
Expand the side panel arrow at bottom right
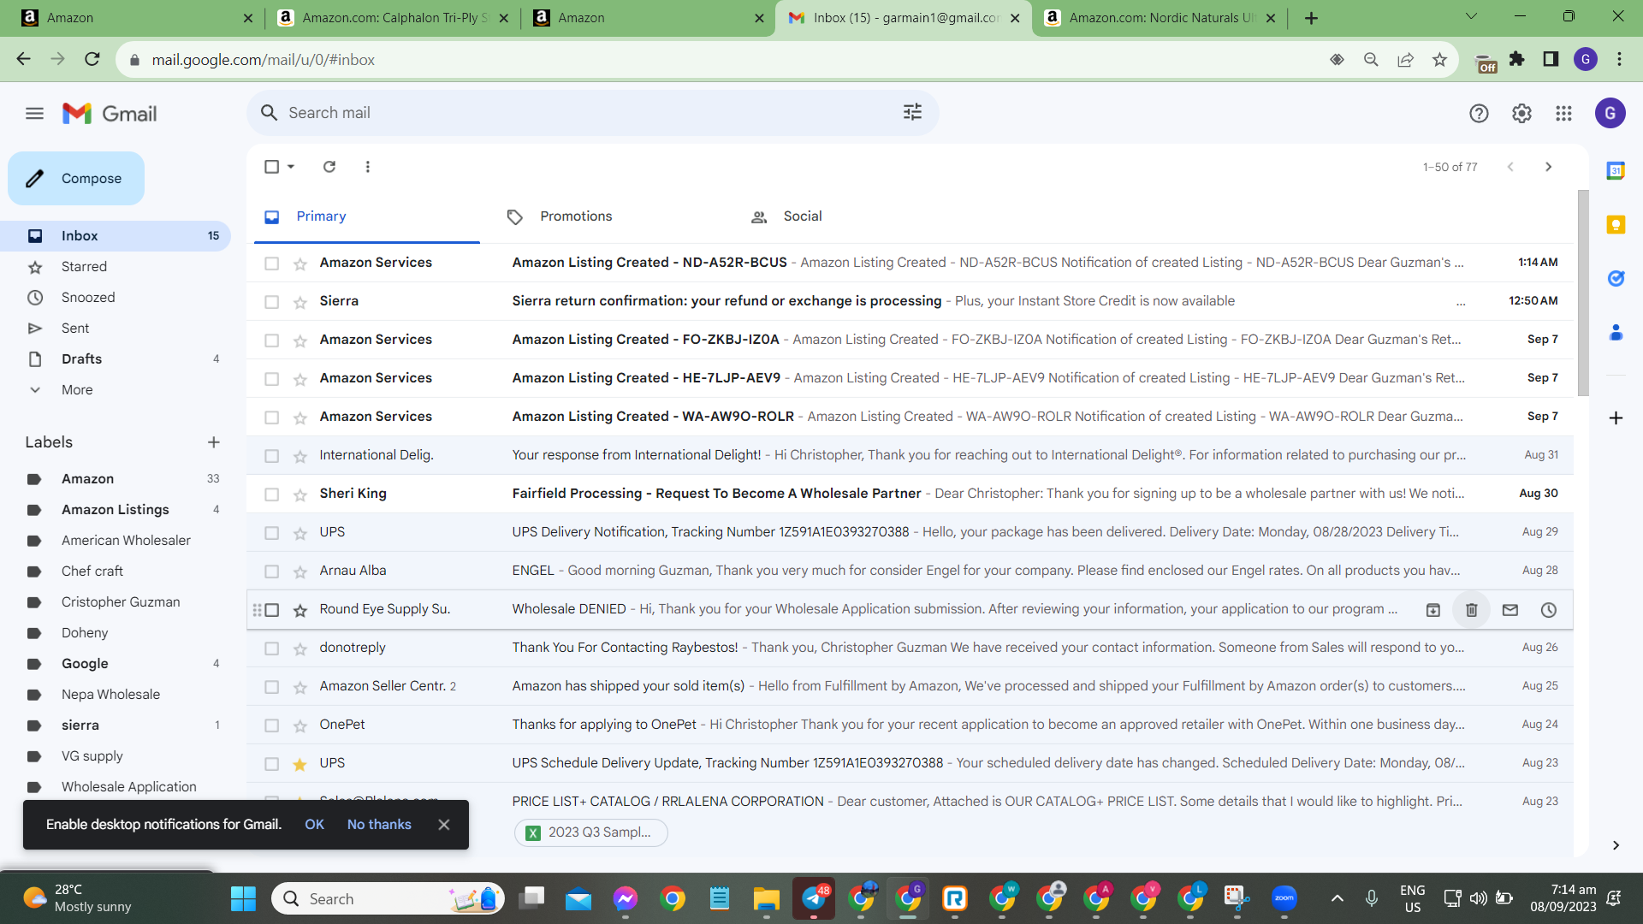[1616, 845]
